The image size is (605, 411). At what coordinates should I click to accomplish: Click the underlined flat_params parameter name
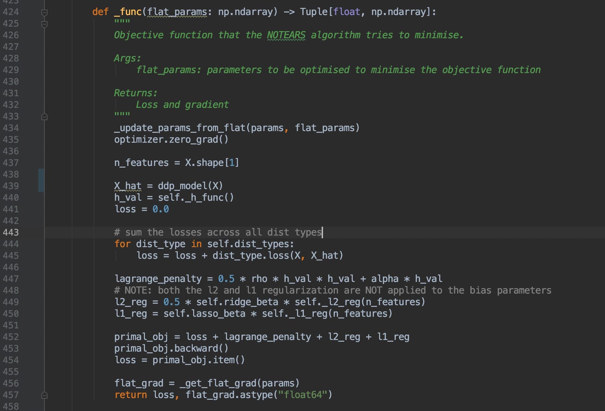tap(177, 12)
